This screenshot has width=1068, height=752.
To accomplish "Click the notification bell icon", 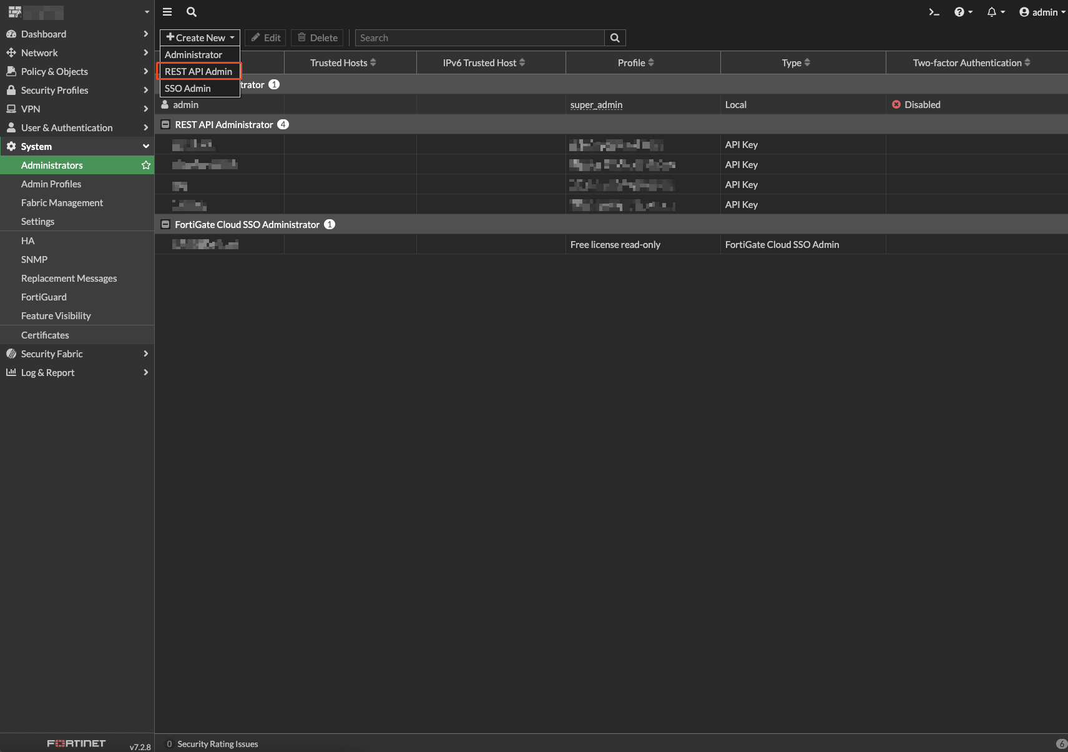I will [x=991, y=12].
